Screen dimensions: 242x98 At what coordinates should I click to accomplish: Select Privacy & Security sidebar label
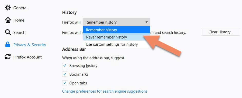tap(30, 45)
